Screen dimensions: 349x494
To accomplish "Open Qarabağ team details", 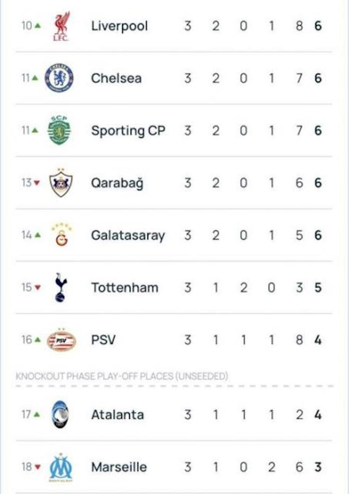I will [117, 183].
